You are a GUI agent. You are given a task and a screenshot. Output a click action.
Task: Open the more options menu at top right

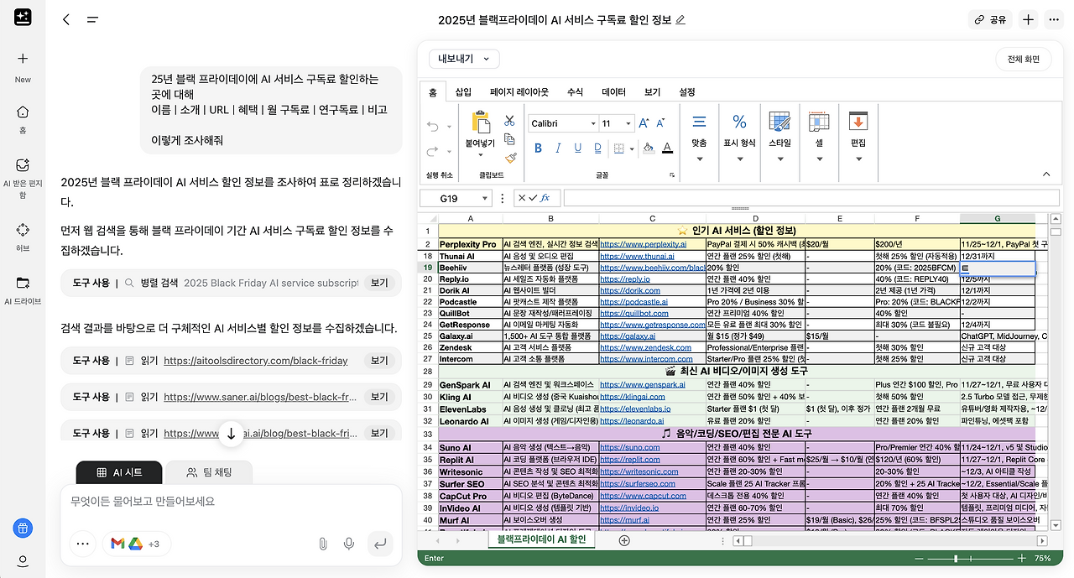coord(1055,19)
